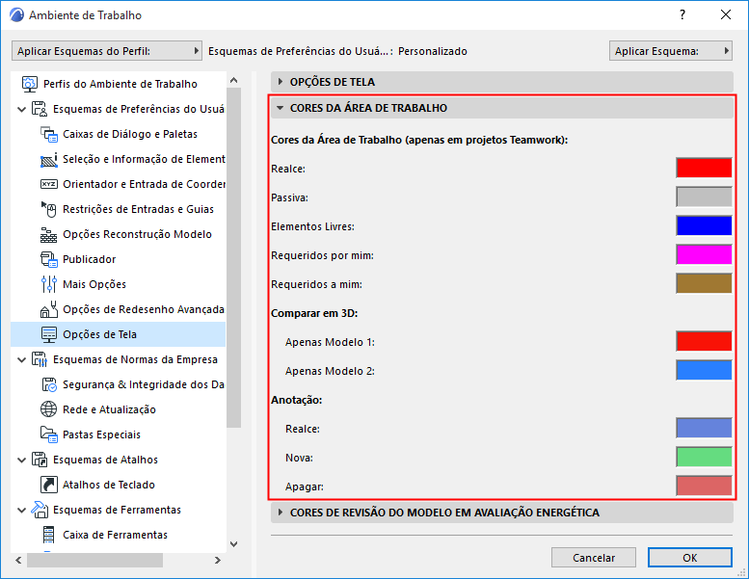Click the Mais Opções sliders icon
The image size is (749, 579).
(49, 284)
